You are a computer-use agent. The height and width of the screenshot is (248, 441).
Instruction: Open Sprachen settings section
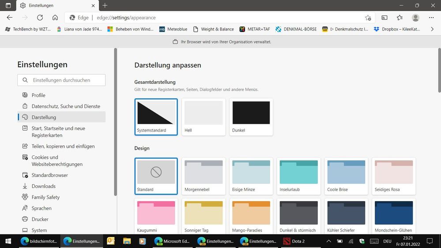(x=62, y=208)
